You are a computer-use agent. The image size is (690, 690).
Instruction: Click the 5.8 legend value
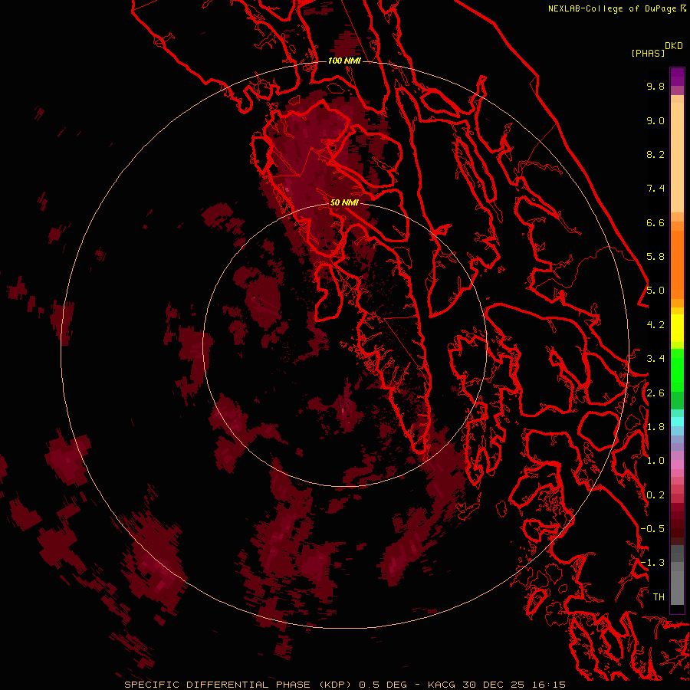click(655, 257)
